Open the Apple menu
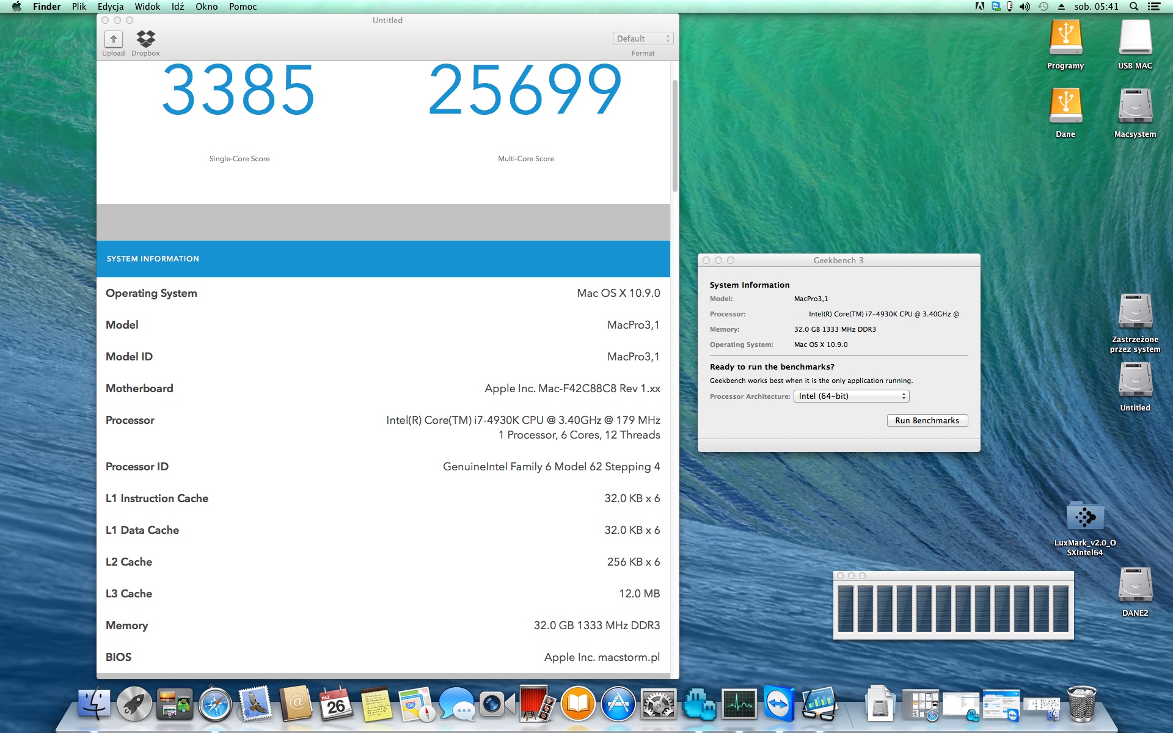The height and width of the screenshot is (733, 1173). coord(16,7)
